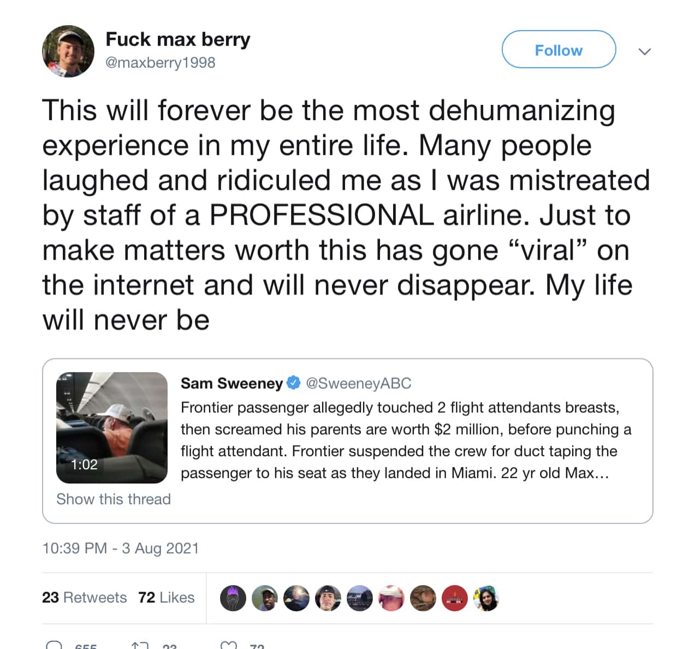Open the Show this thread link

point(114,499)
